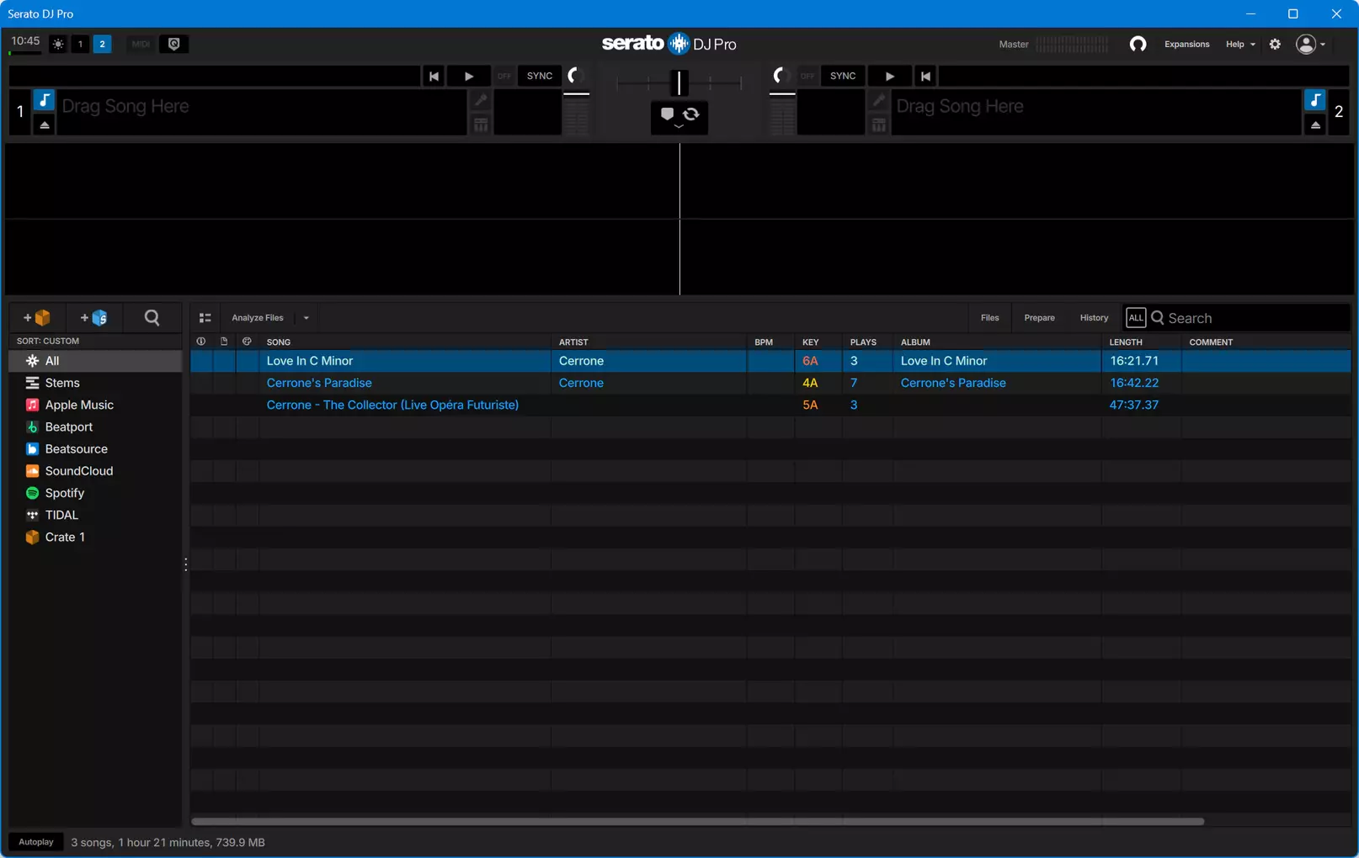Select Crate 1 in the sidebar
The width and height of the screenshot is (1359, 858).
(x=95, y=537)
